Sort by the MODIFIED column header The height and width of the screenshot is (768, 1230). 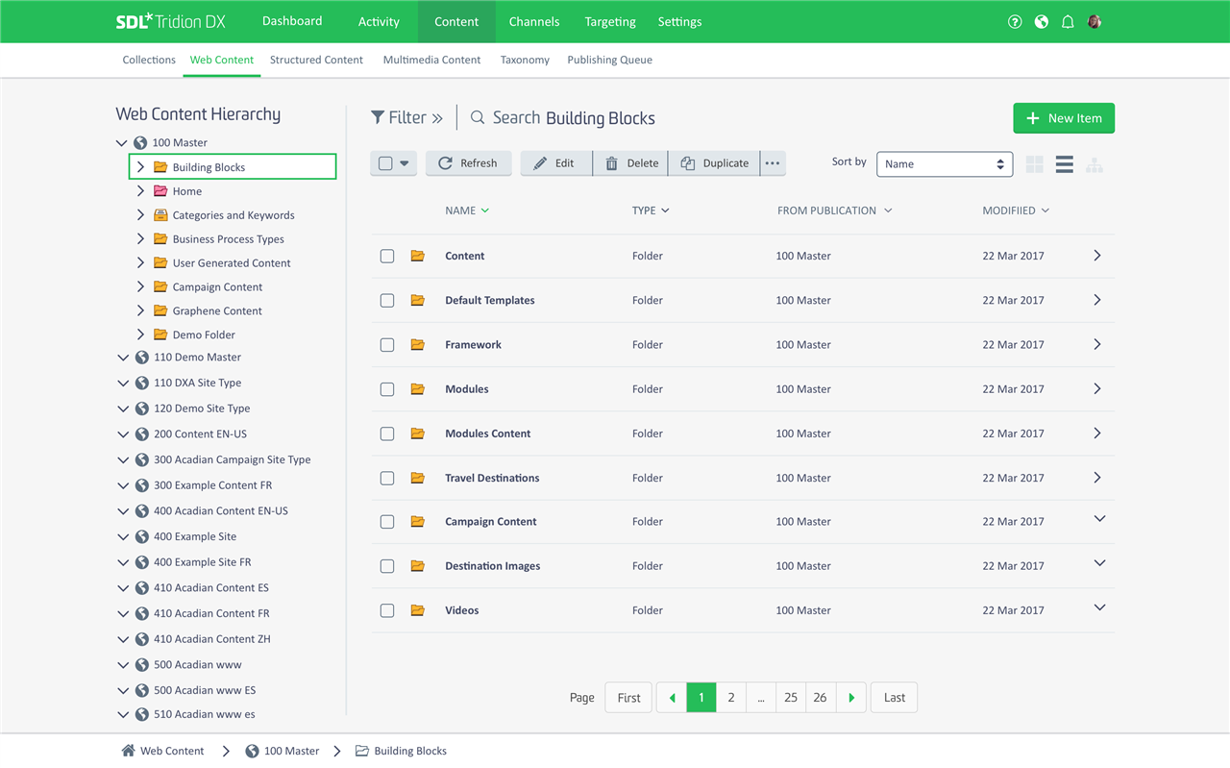1016,211
